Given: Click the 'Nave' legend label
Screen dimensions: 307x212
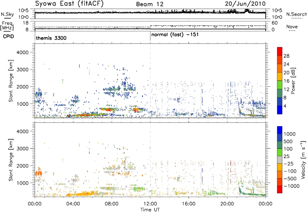Looking at the screenshot, I should point(292,27).
